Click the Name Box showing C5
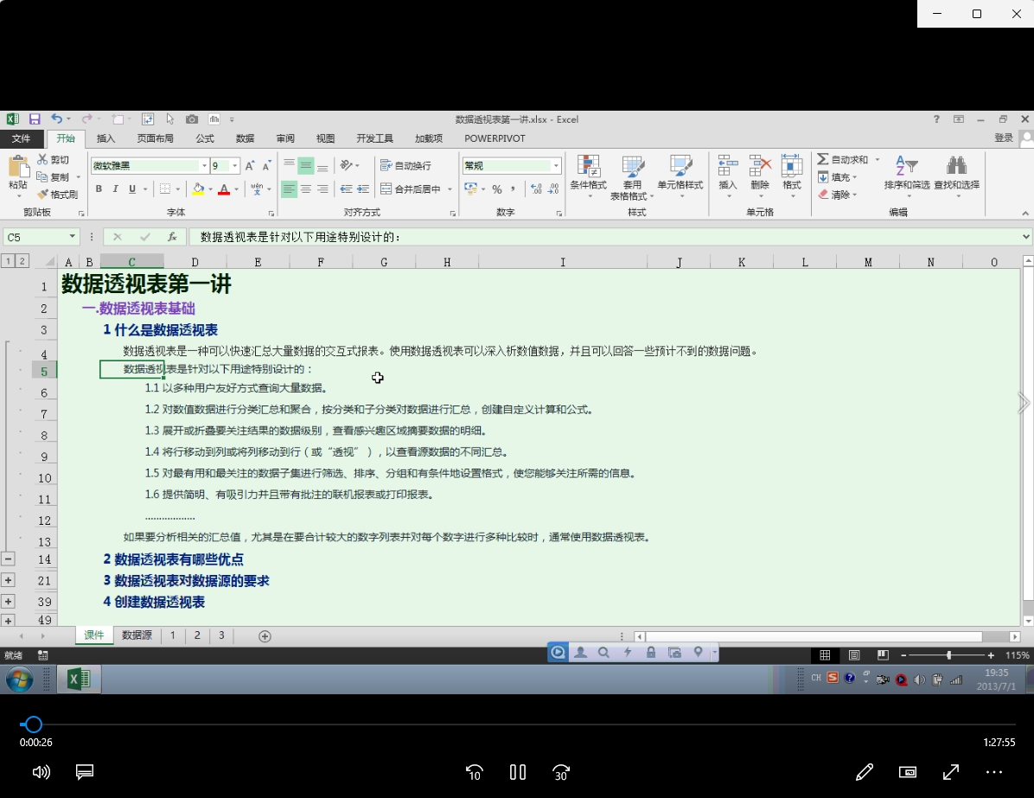1034x798 pixels. pyautogui.click(x=35, y=235)
